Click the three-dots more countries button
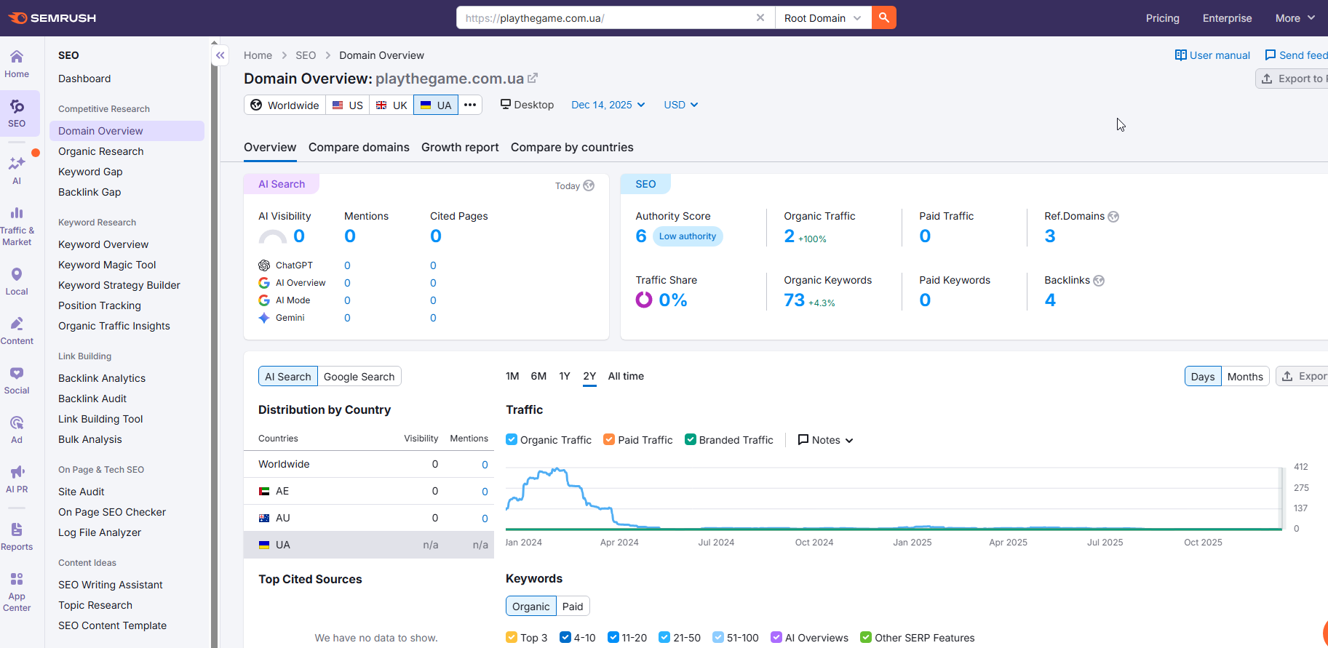The image size is (1328, 648). point(470,105)
